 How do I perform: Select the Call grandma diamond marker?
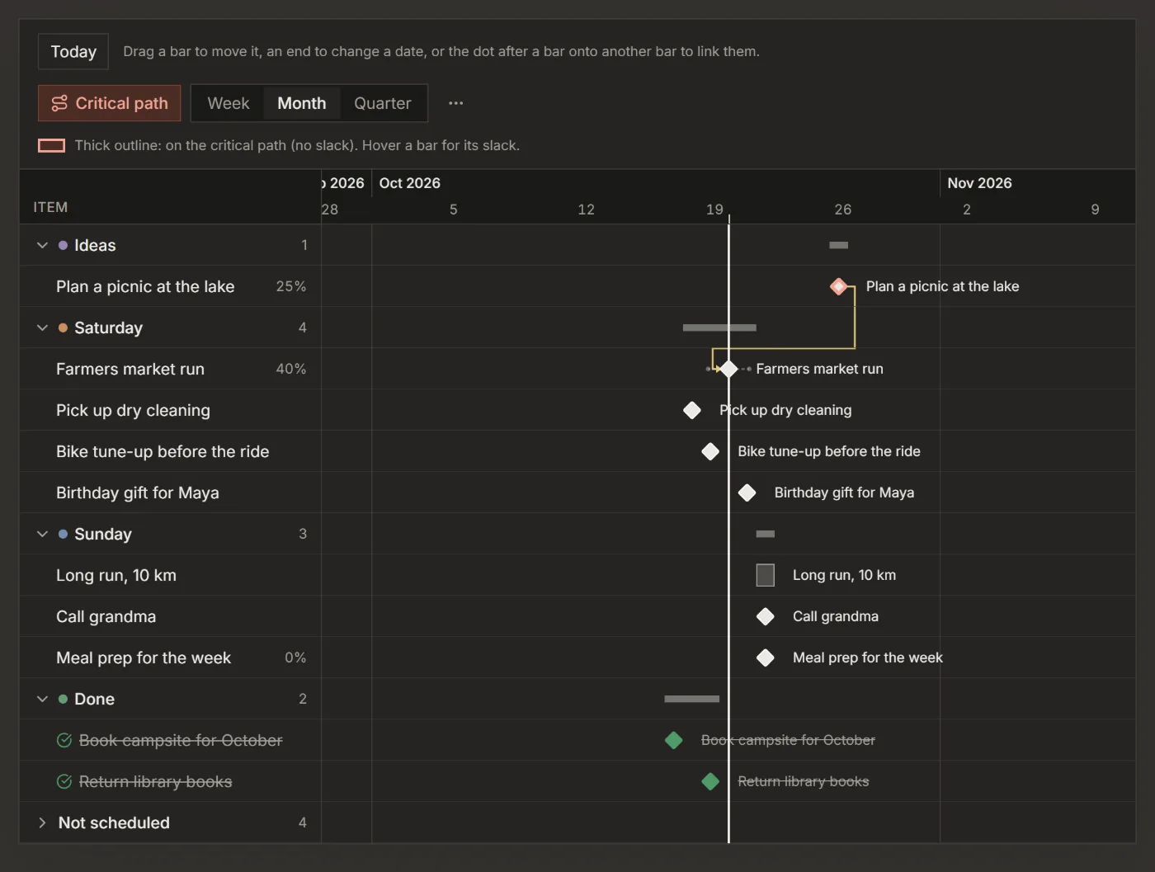point(766,616)
